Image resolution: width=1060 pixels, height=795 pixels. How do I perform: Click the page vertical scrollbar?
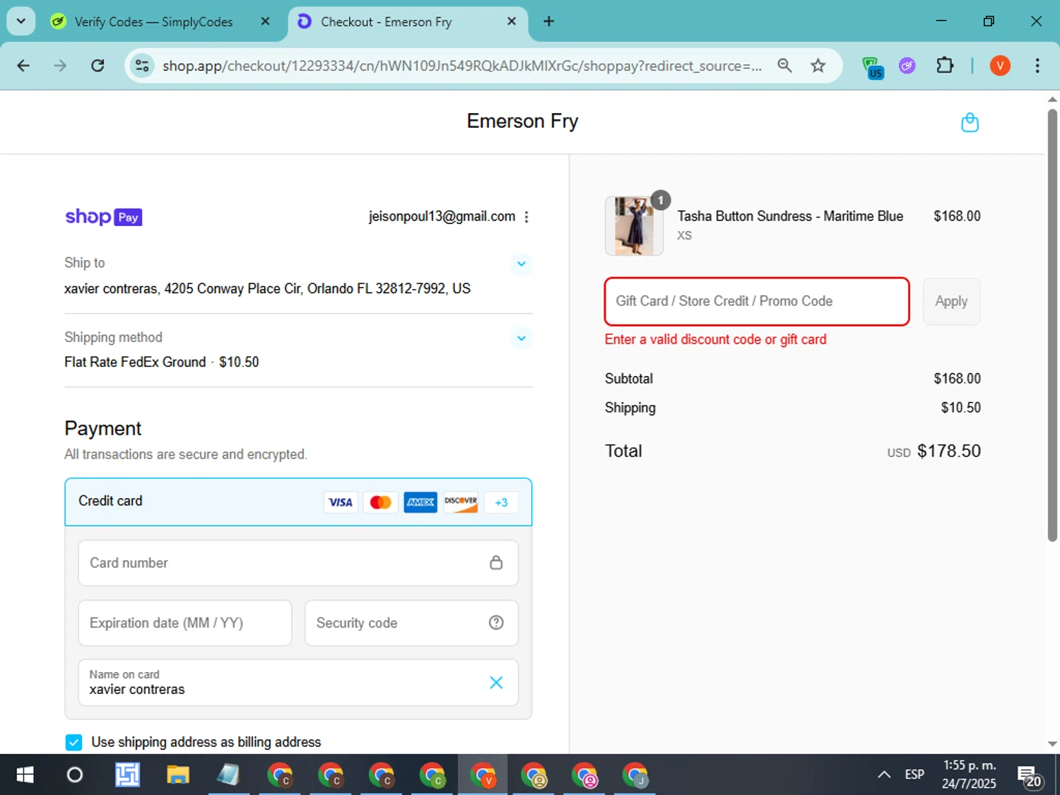[x=1052, y=325]
